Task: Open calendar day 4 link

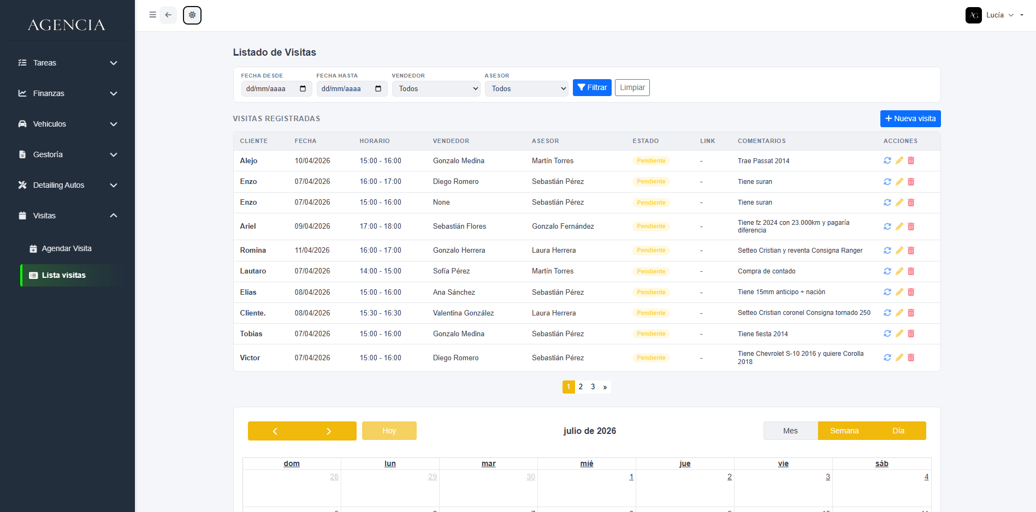Action: (926, 477)
